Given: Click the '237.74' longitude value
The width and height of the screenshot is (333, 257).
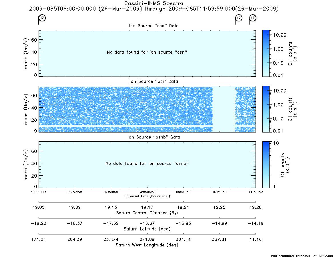Looking at the screenshot, I should (x=111, y=239).
